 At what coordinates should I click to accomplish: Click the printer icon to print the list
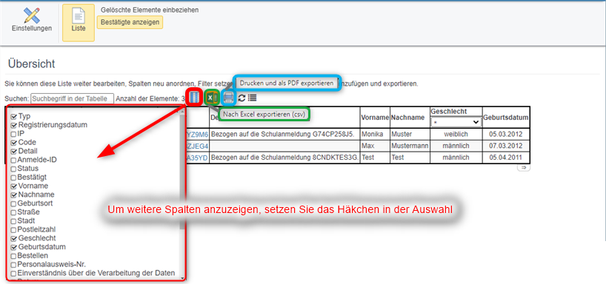click(228, 98)
